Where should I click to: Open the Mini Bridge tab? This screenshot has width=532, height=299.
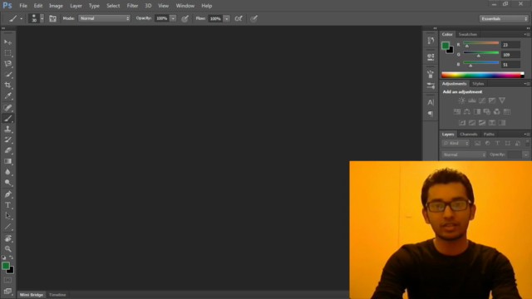click(x=32, y=295)
